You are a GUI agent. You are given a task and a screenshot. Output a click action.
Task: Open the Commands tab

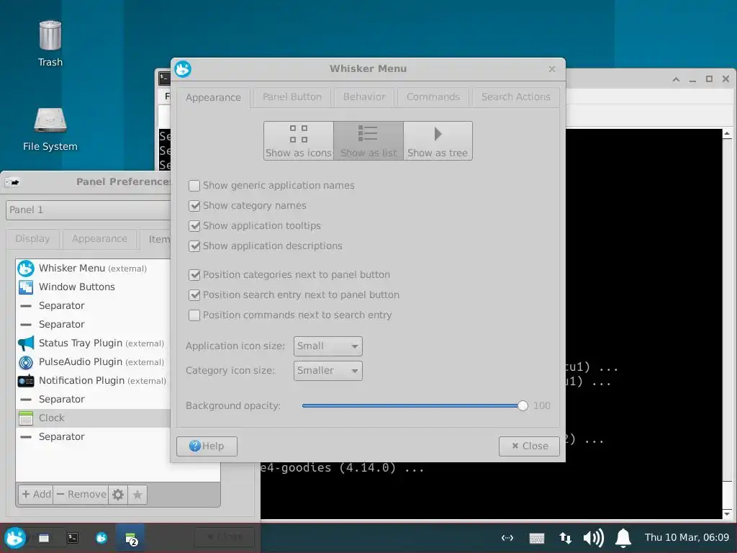coord(433,97)
